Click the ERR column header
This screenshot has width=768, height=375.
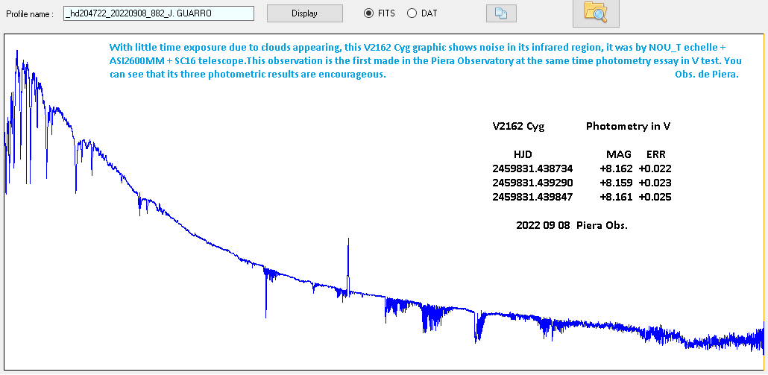(655, 154)
